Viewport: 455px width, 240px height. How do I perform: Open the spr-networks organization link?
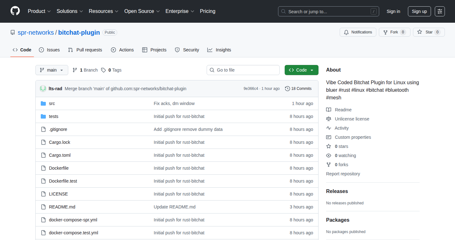[36, 32]
